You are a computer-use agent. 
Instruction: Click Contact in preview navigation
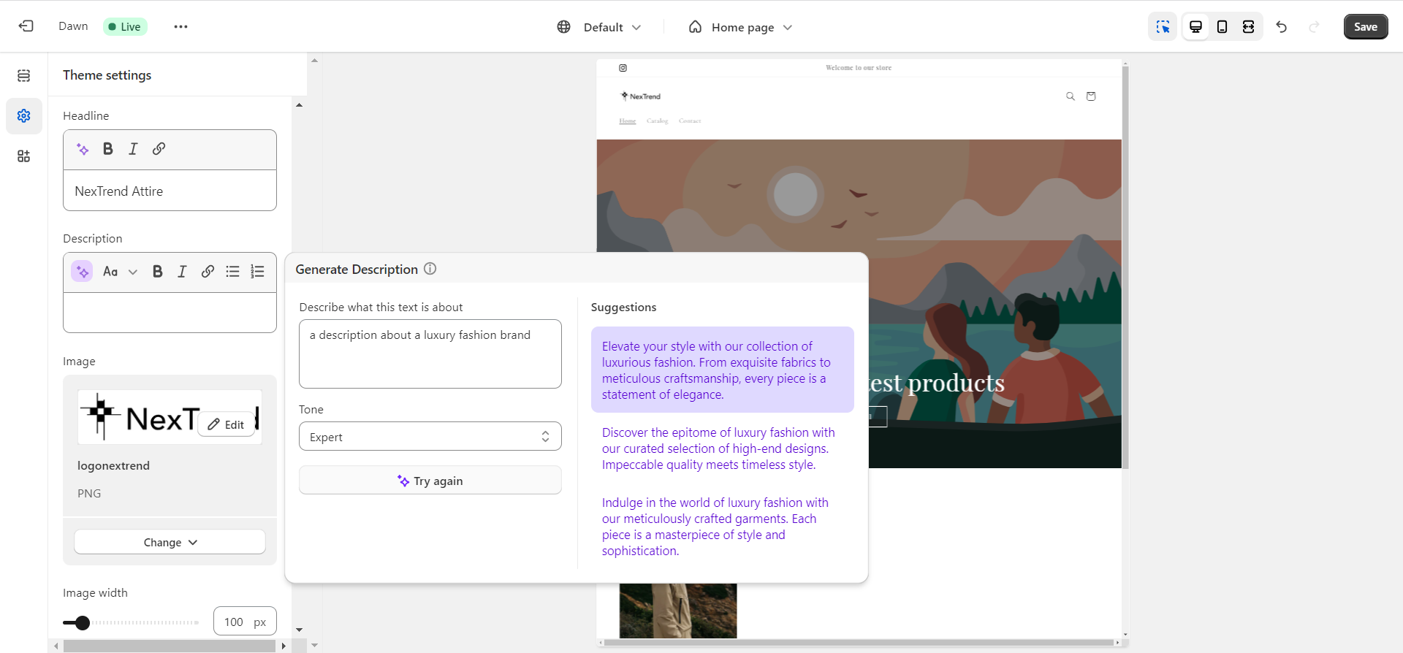pyautogui.click(x=690, y=121)
